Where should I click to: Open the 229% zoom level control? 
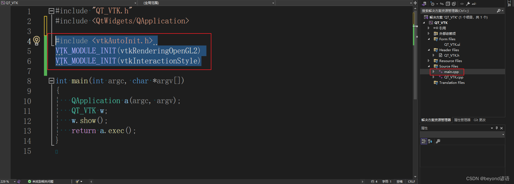pyautogui.click(x=7, y=181)
